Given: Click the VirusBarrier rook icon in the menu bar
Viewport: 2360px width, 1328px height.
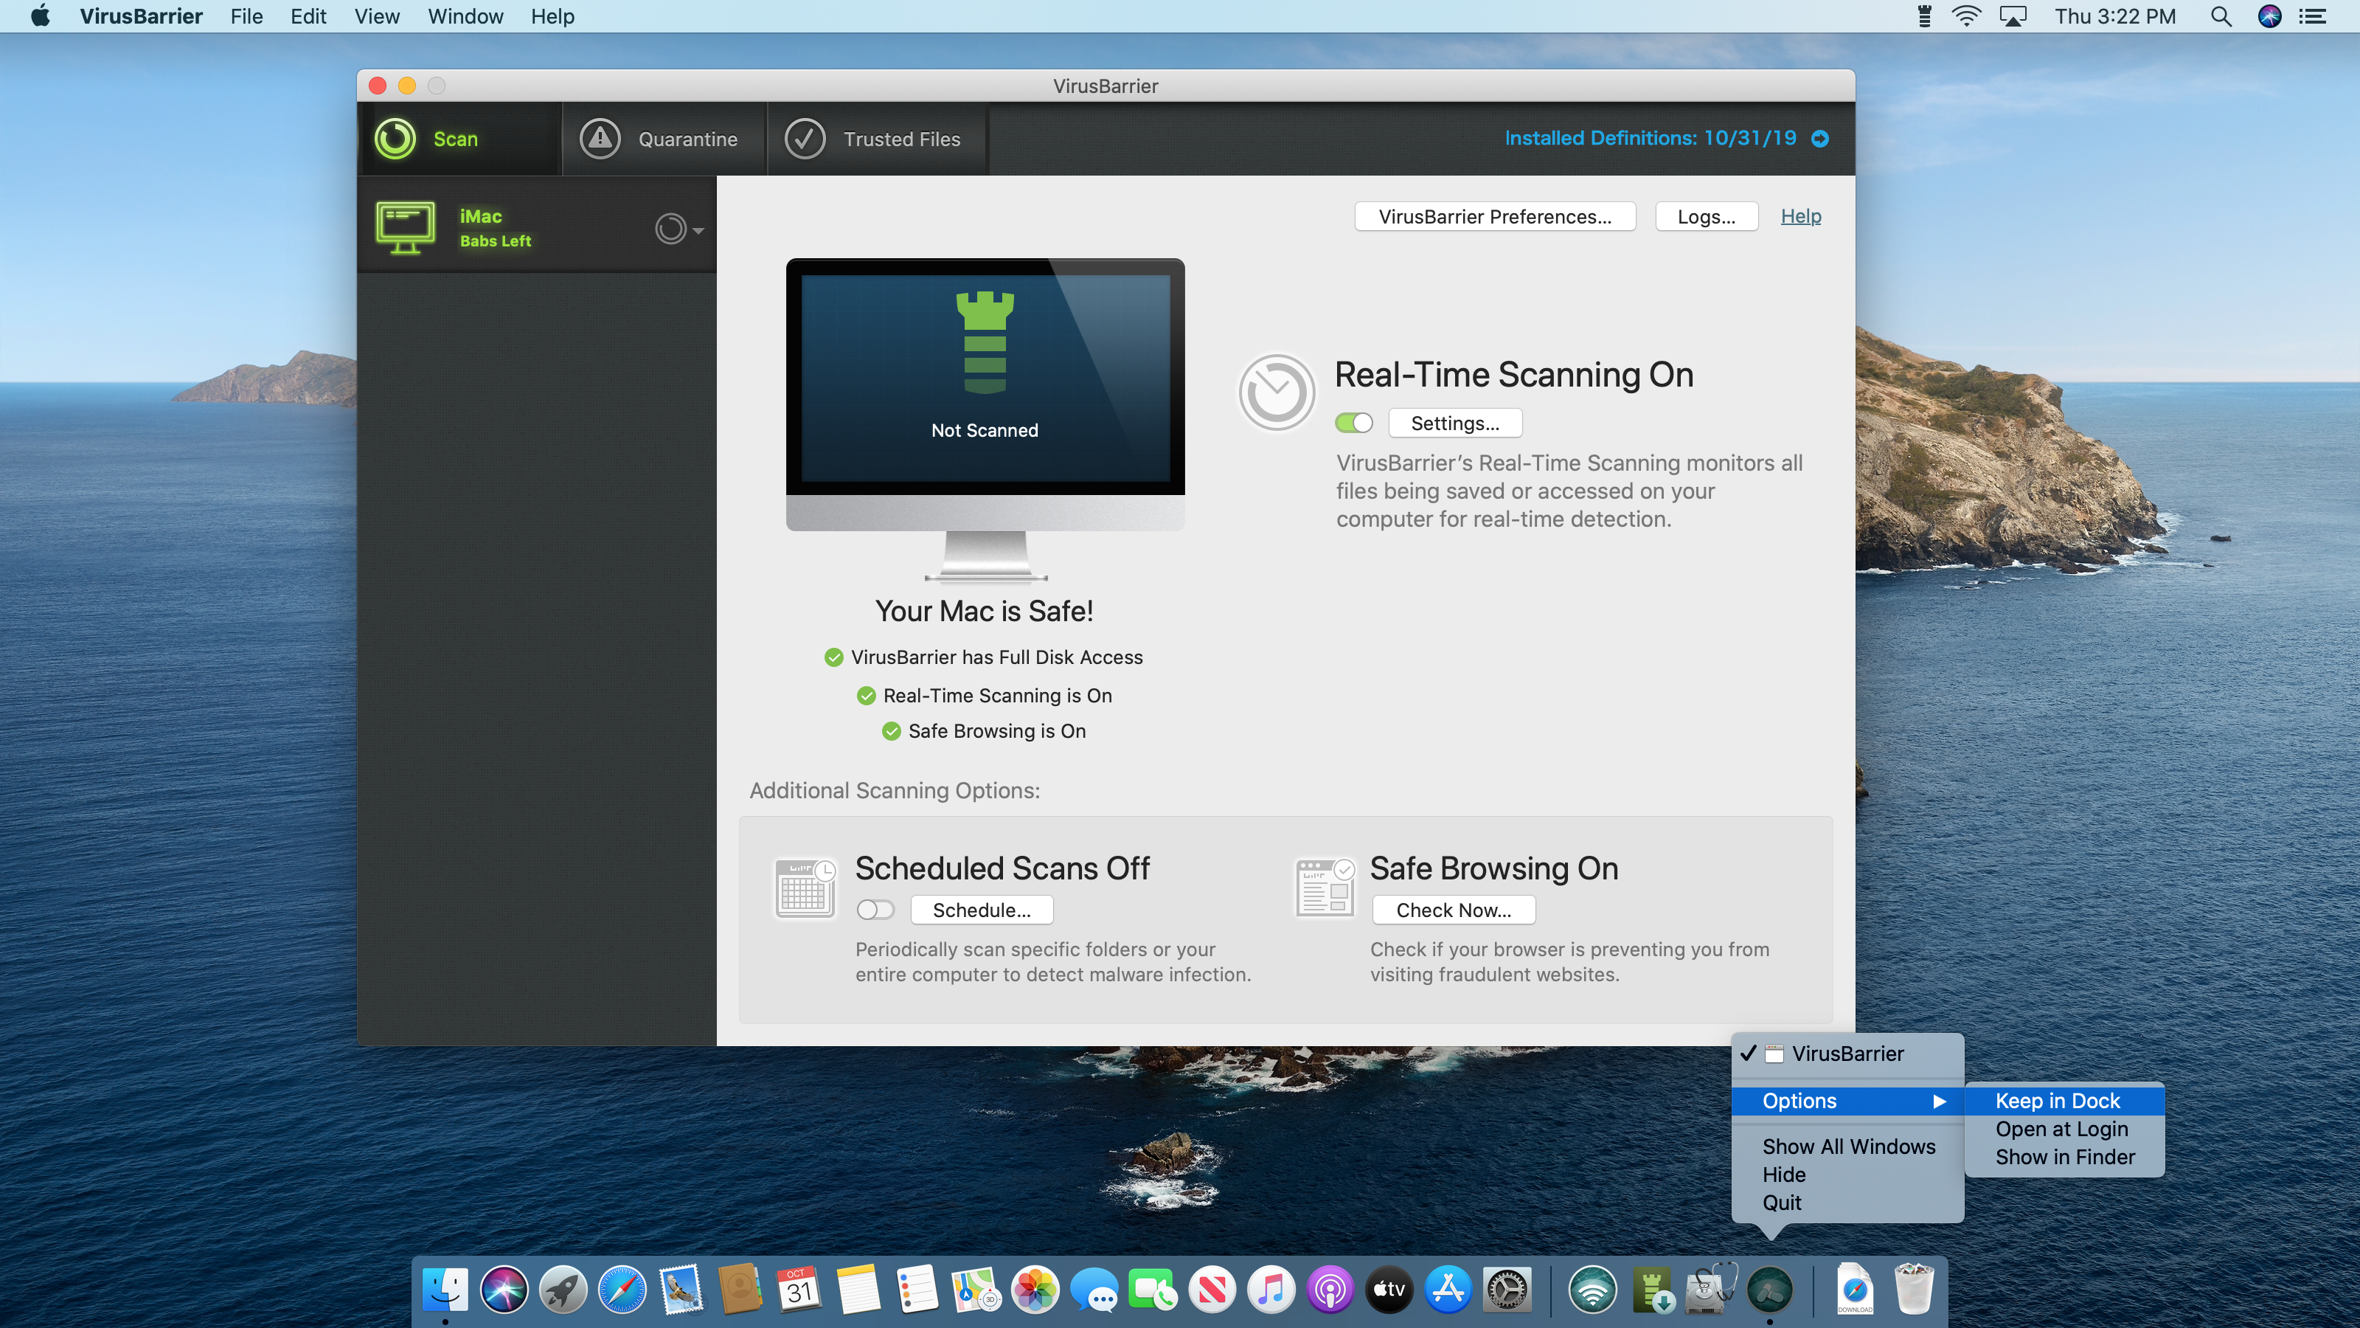Looking at the screenshot, I should pyautogui.click(x=1925, y=16).
